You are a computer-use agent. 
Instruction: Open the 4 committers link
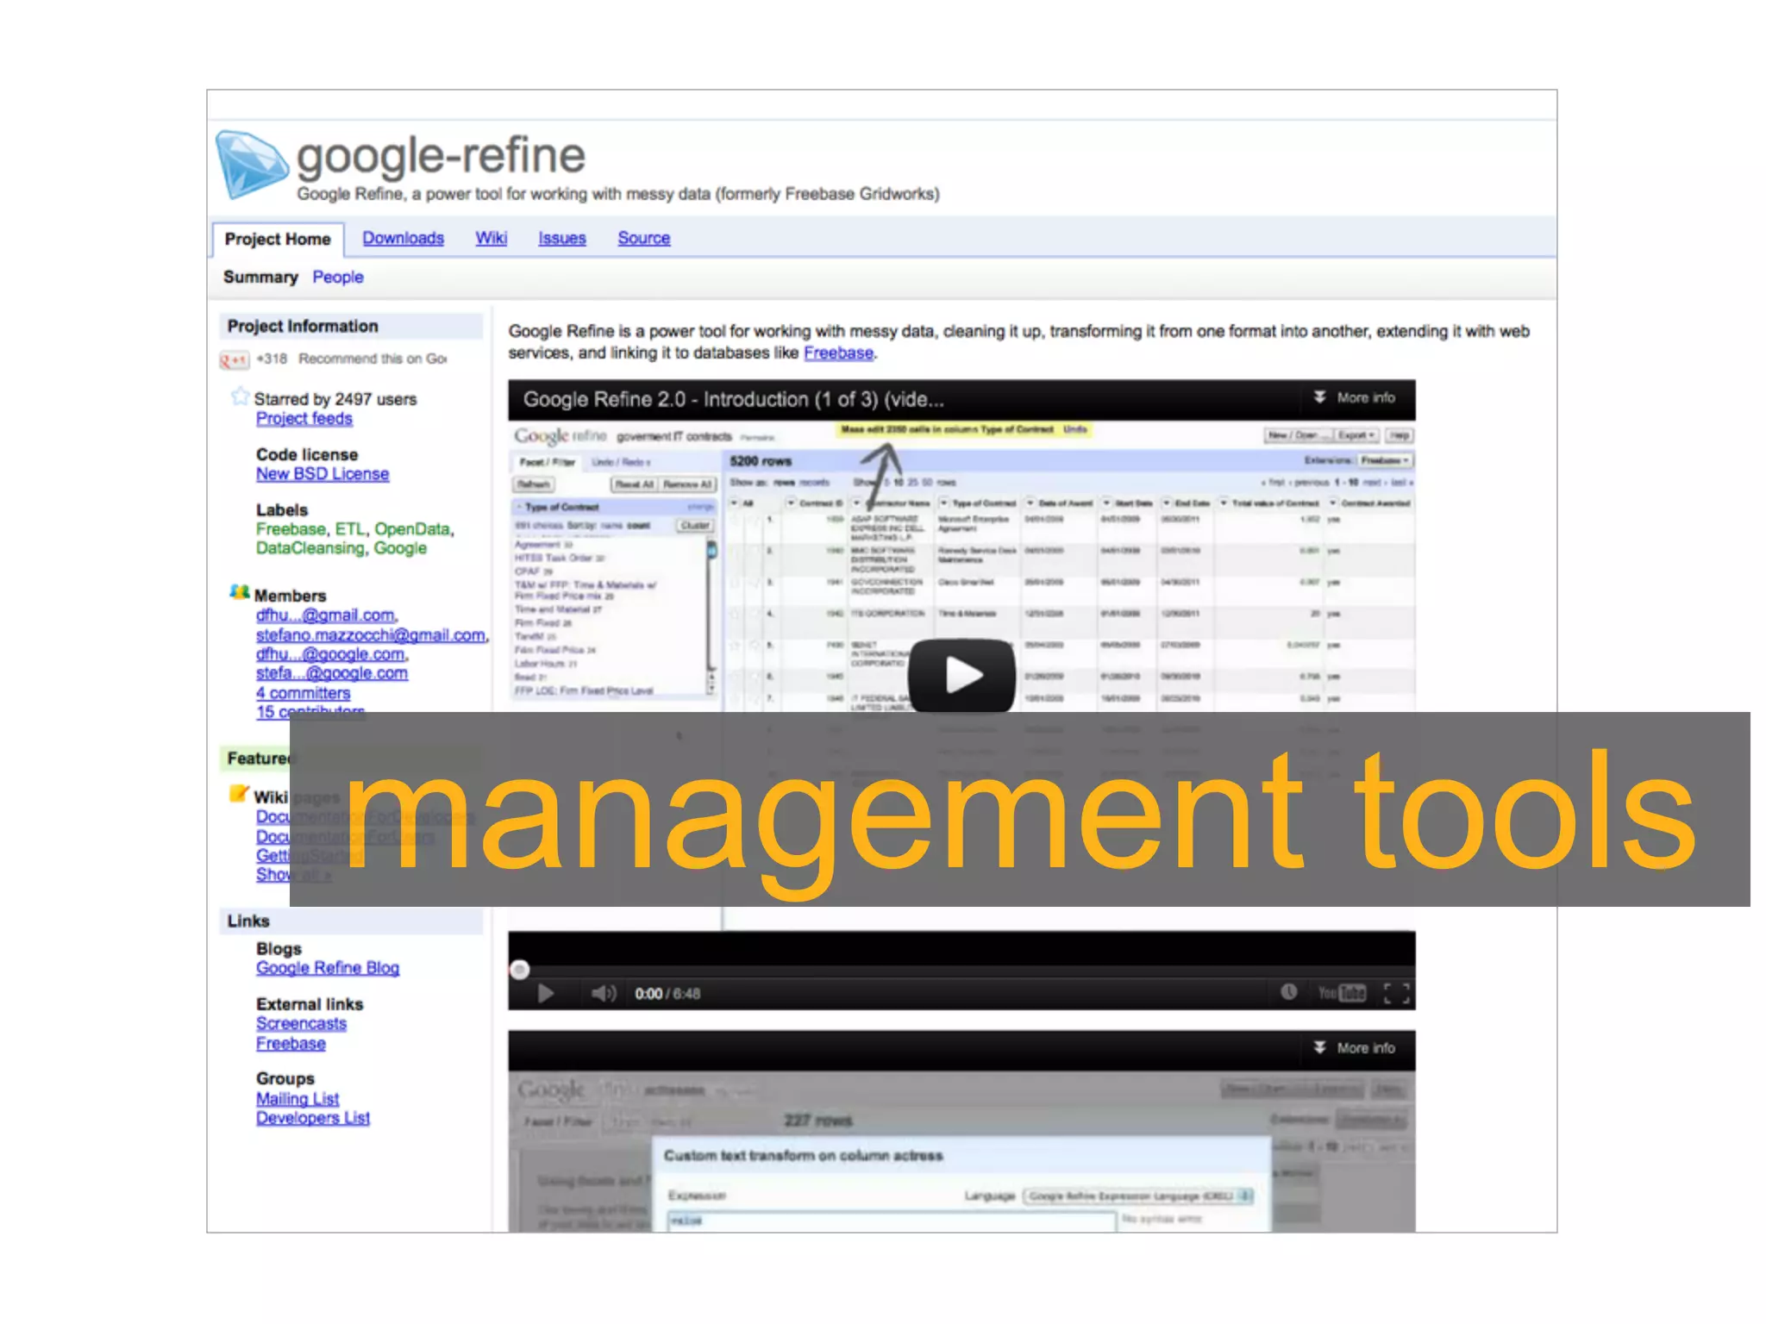point(303,693)
